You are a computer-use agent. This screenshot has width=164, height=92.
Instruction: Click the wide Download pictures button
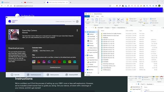point(55,67)
